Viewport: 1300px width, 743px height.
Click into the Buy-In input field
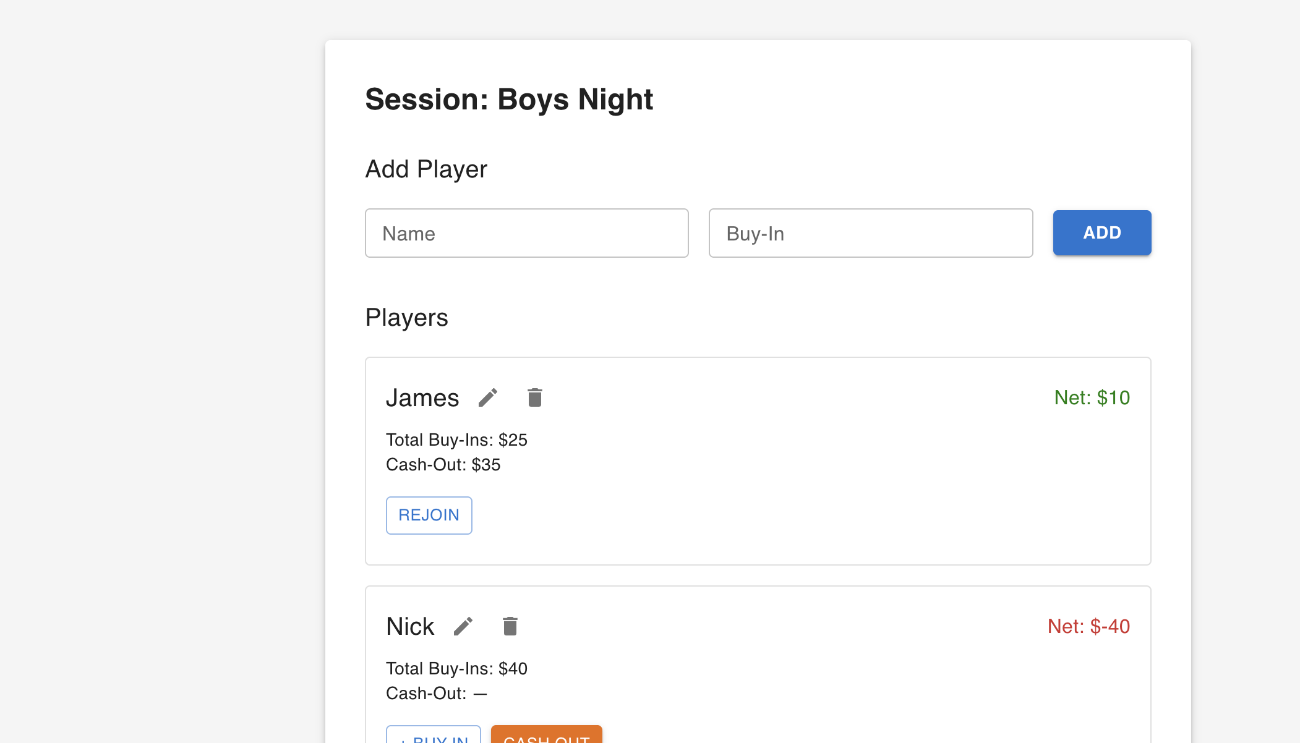(x=870, y=233)
